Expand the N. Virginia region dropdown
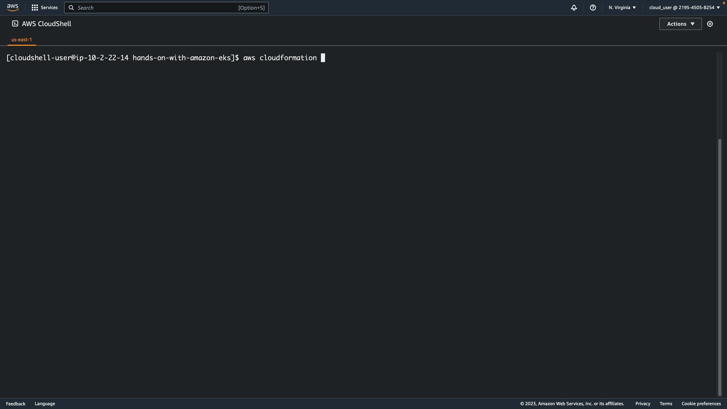 point(622,8)
